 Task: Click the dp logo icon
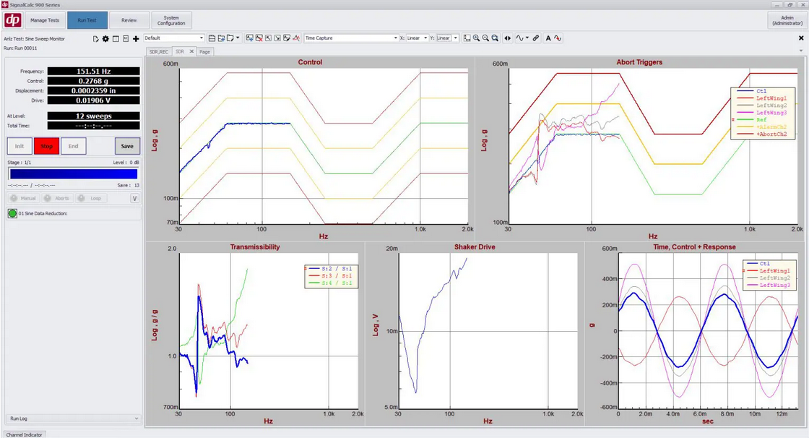(x=12, y=20)
